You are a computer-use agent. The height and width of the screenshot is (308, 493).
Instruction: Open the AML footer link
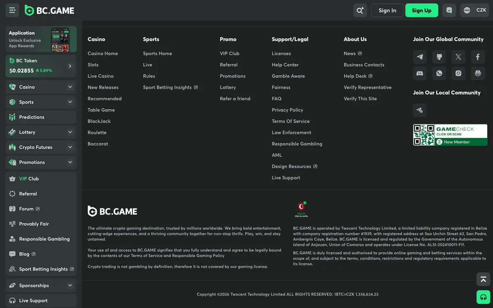coord(277,155)
